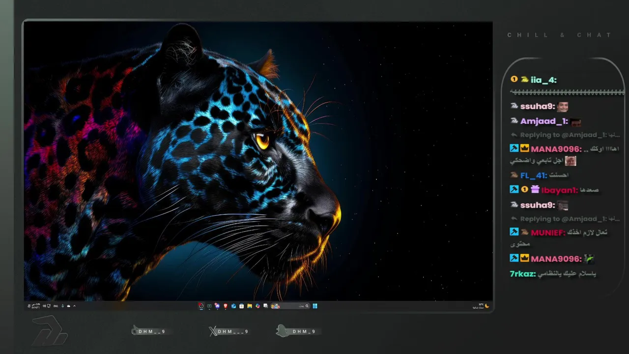Click the microphone tray icon
This screenshot has width=629, height=354.
[x=62, y=306]
